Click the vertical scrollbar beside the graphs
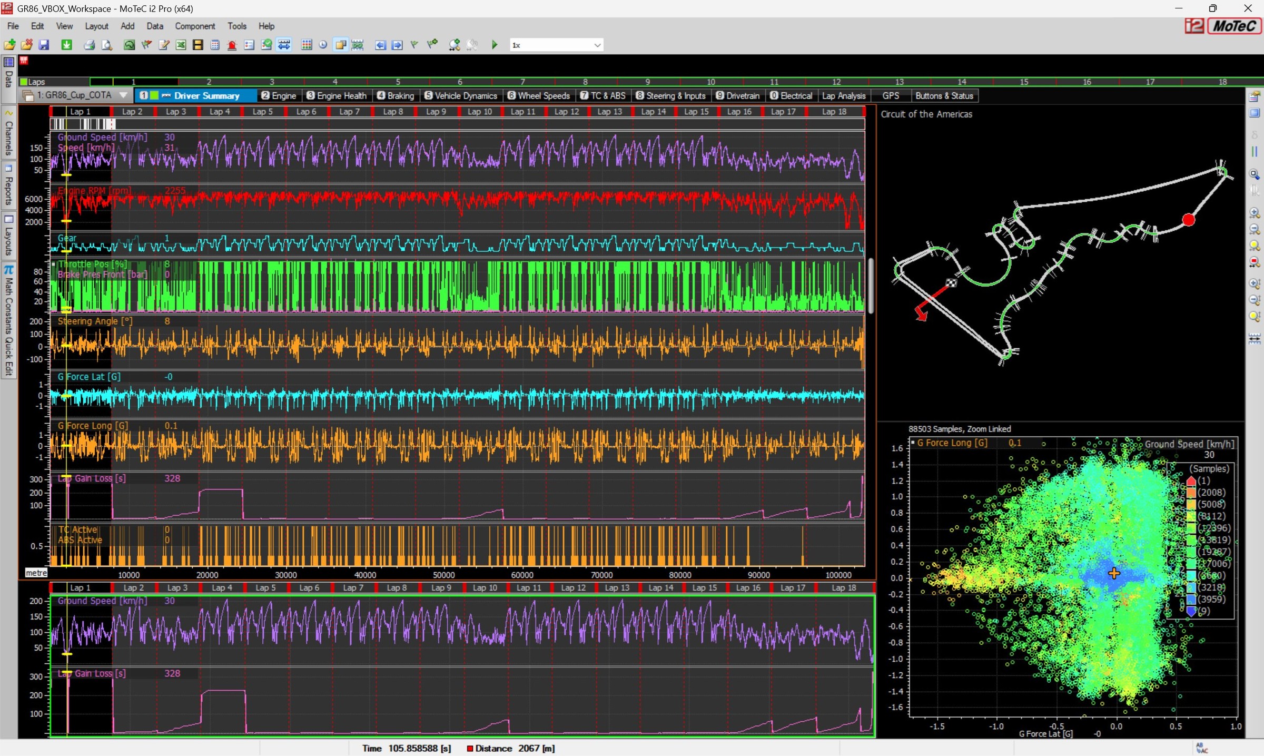 [871, 286]
